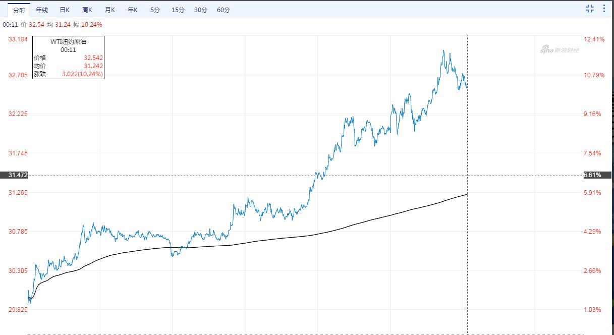Image resolution: width=614 pixels, height=335 pixels.
Task: Switch to 月K monthly chart
Action: click(110, 10)
